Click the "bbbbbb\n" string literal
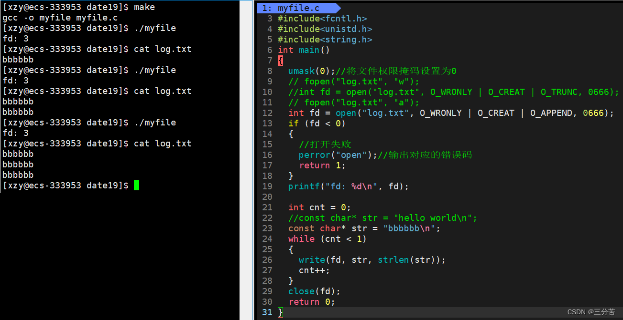This screenshot has width=623, height=320. tap(409, 228)
